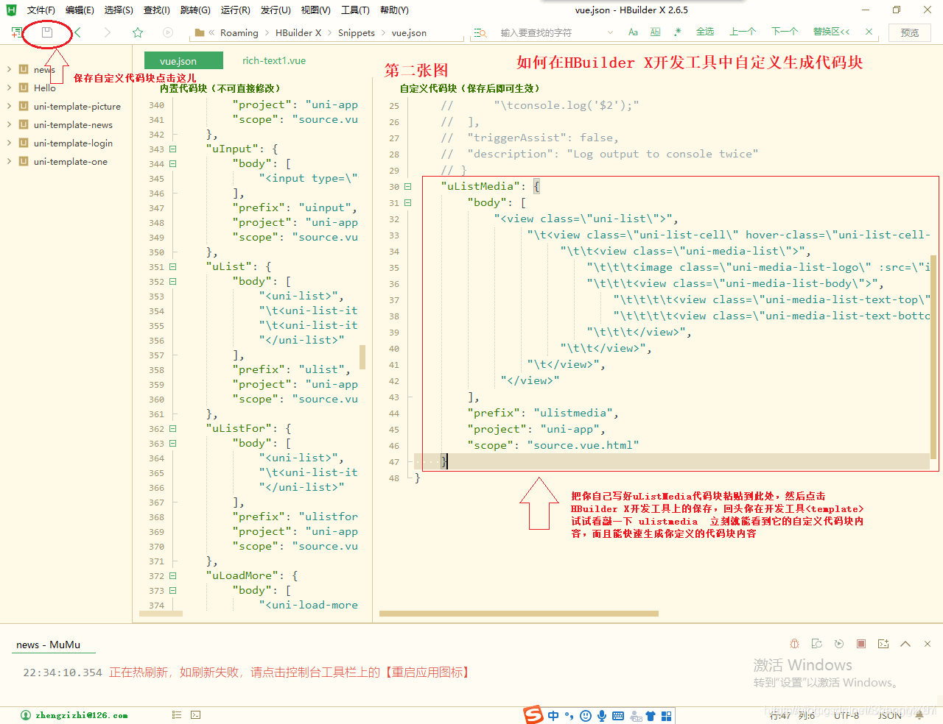Collapse fold at line 30 uListMedia

407,186
